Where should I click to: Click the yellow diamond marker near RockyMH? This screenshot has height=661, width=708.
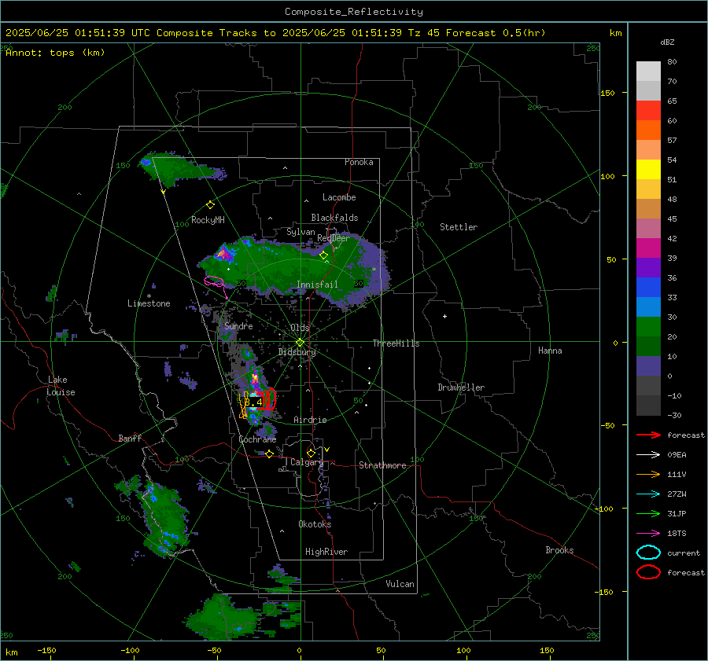(210, 205)
